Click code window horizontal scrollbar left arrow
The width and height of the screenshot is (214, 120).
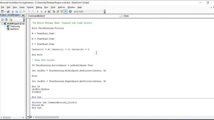coord(33,117)
